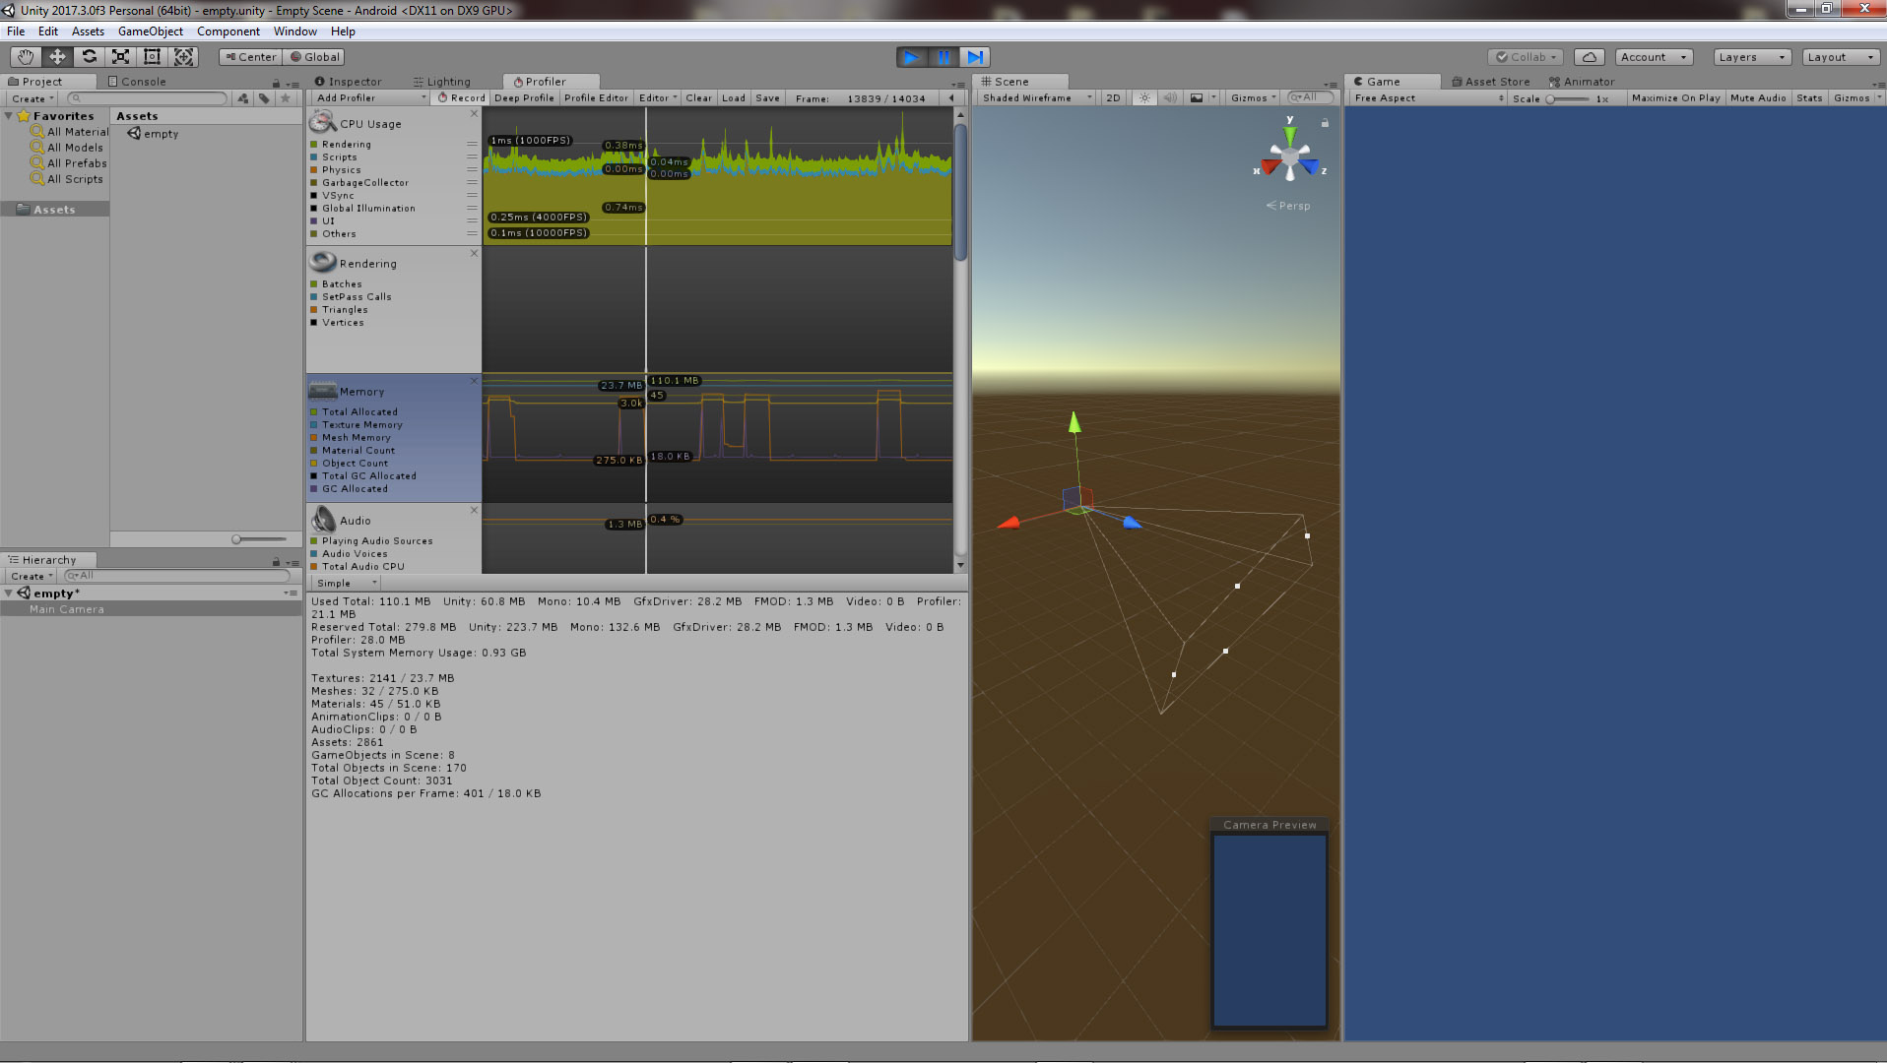Open Add Profiler dropdown
Viewport: 1887px width, 1063px height.
[x=370, y=98]
